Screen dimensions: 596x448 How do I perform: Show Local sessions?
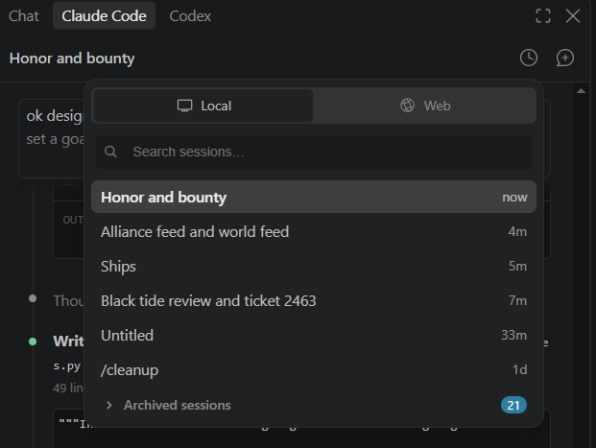tap(203, 106)
